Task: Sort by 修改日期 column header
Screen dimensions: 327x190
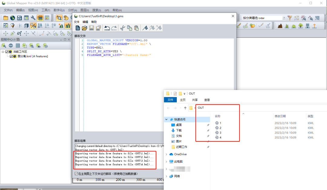Action: click(280, 116)
